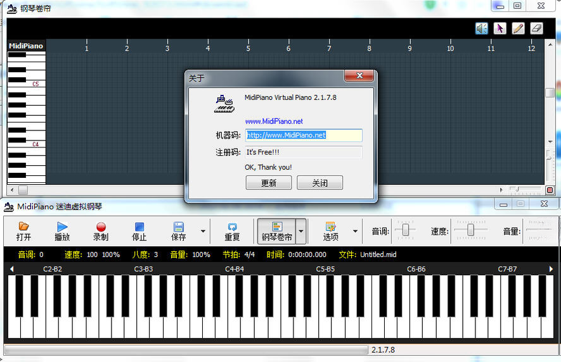Minimize the MidiPiano main window
The width and height of the screenshot is (561, 362).
coord(503,204)
